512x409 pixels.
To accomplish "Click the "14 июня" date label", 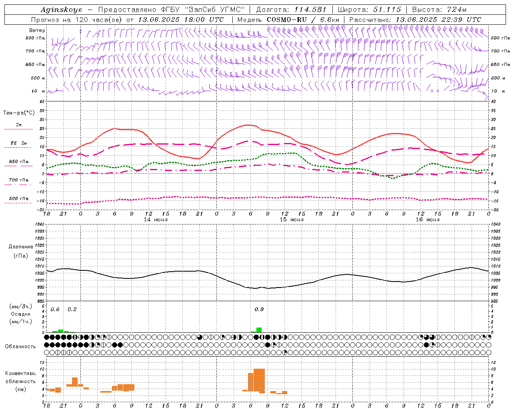I will [x=156, y=220].
